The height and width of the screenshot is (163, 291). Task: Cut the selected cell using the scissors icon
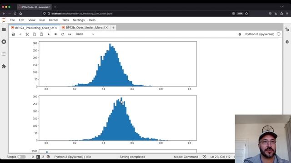pos(27,34)
